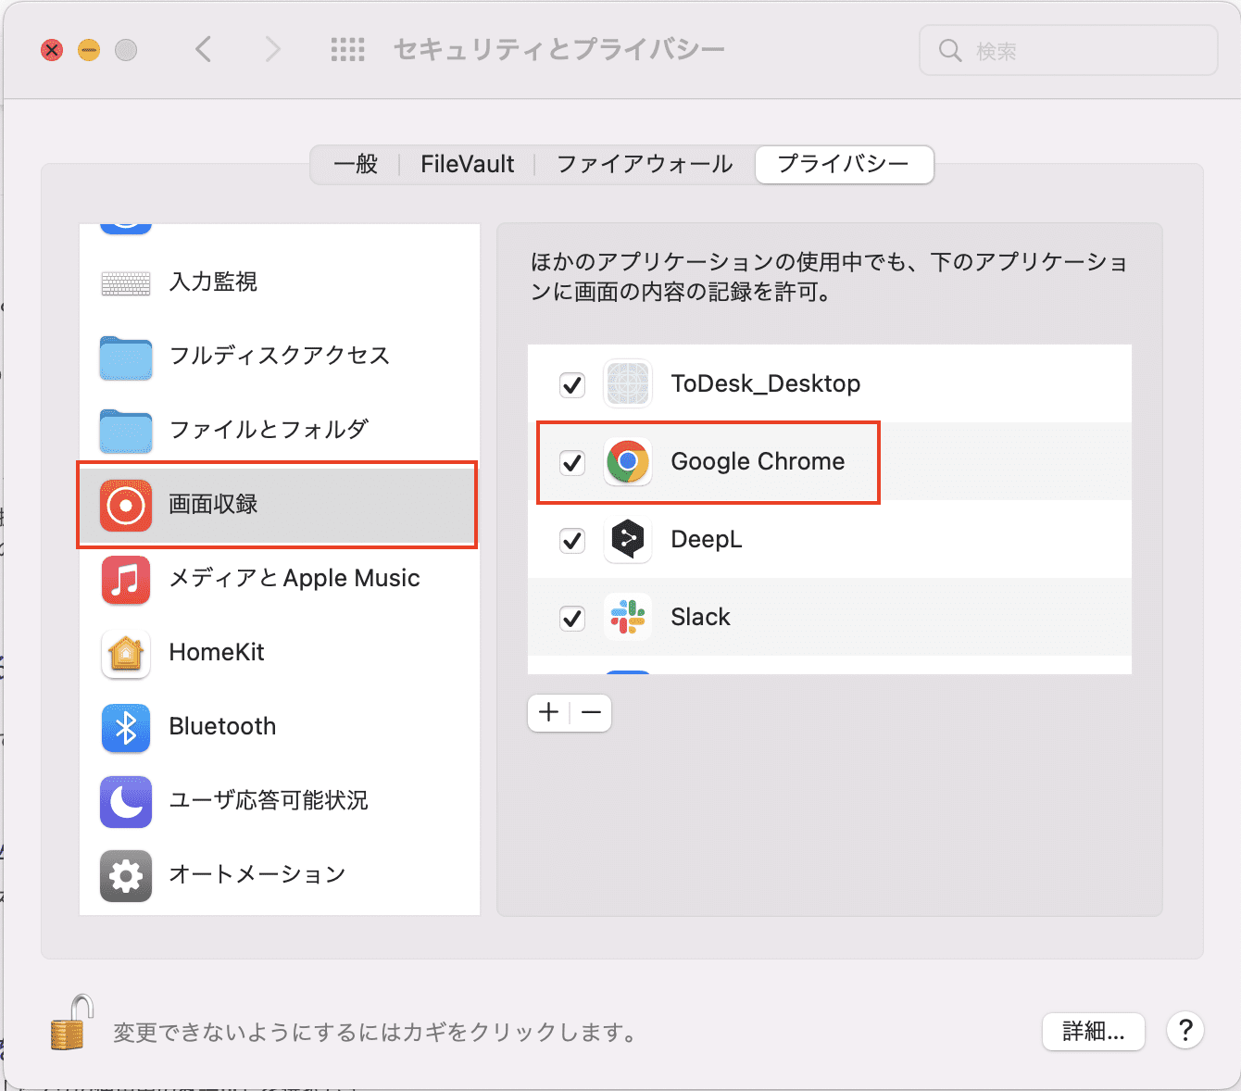Click the Slack app icon
This screenshot has width=1241, height=1091.
628,617
